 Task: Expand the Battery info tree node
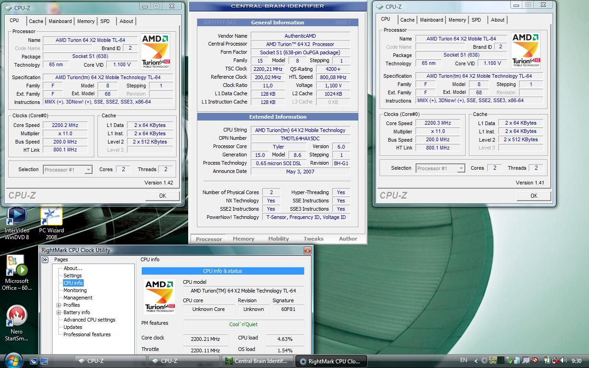[x=59, y=312]
